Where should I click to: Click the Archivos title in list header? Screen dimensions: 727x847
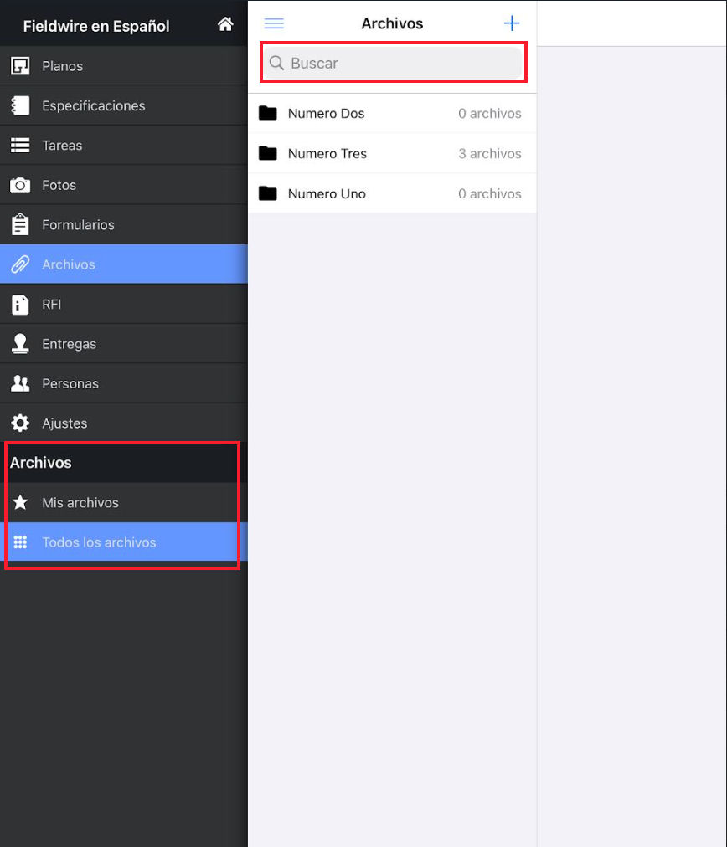(392, 23)
